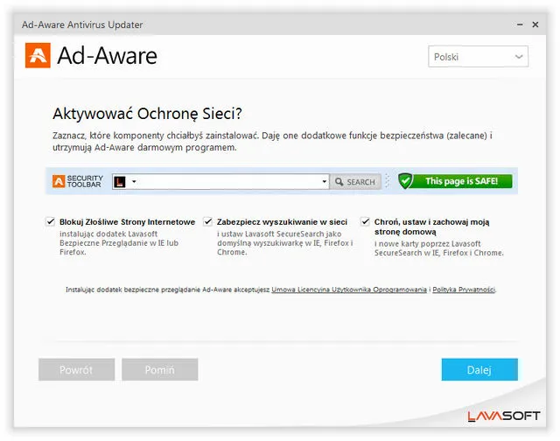Click the Lavasoft search engine icon in toolbar
Viewport: 560px width, 441px height.
coord(120,182)
